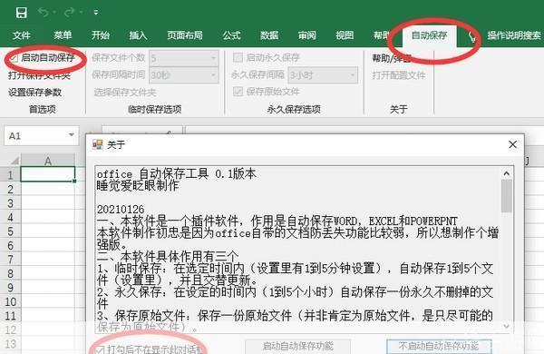This screenshot has height=354, width=544.
Task: Click the dialog text scrollbar thumb
Action: click(x=507, y=195)
